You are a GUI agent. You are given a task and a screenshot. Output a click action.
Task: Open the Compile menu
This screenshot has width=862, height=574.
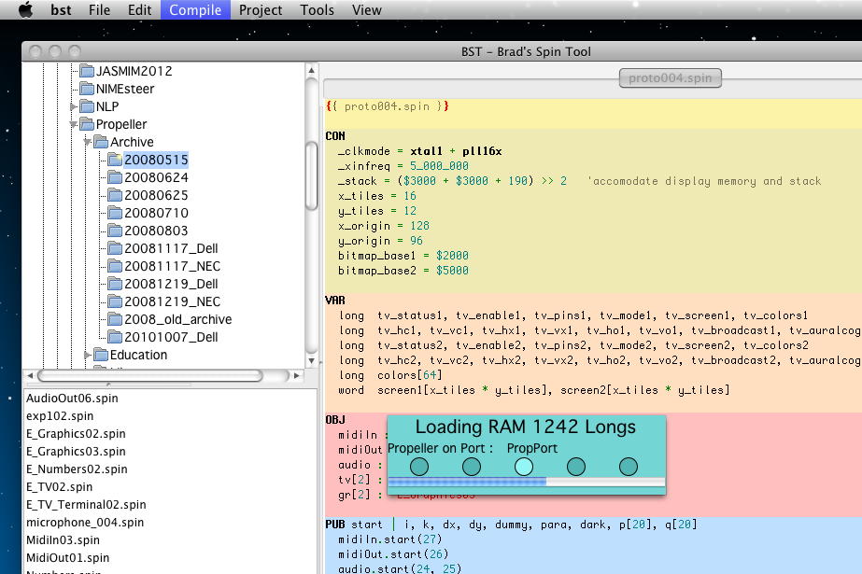click(x=195, y=10)
